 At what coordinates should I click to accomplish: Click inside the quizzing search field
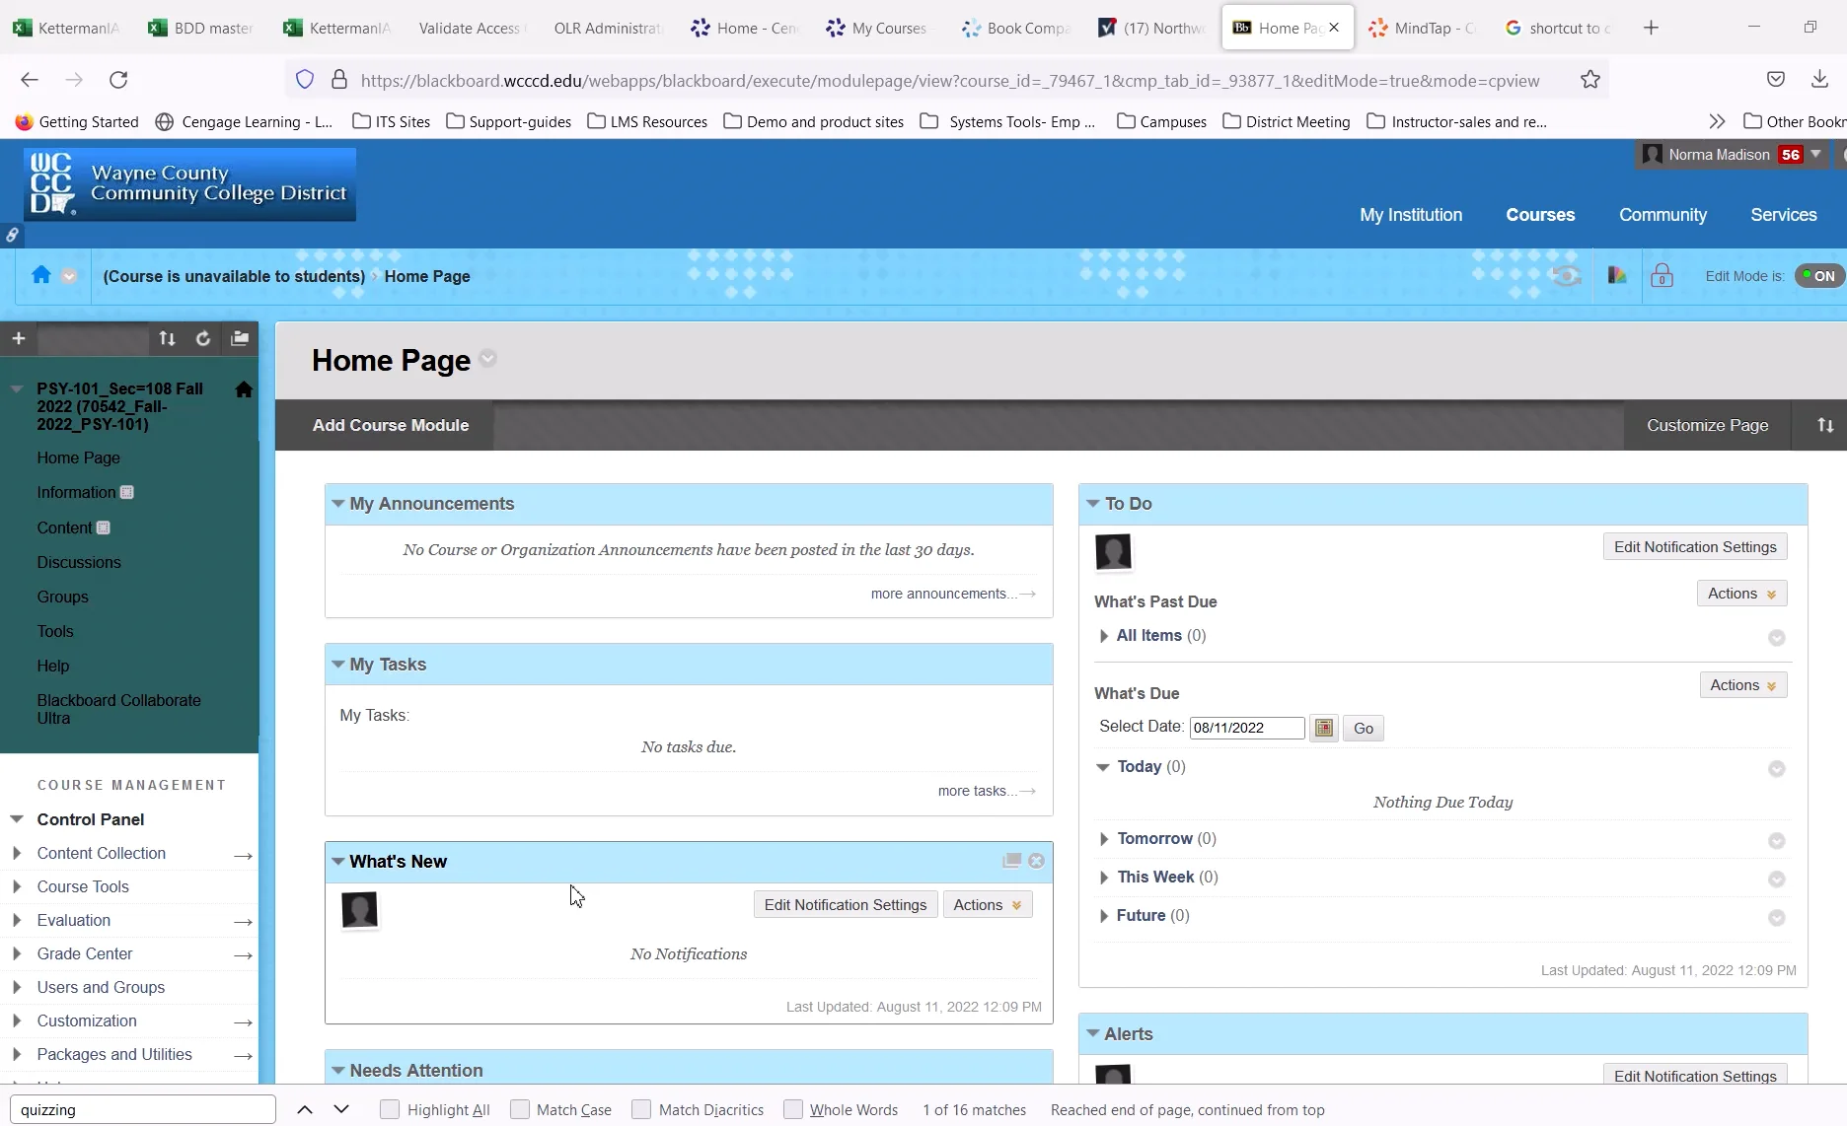(141, 1109)
